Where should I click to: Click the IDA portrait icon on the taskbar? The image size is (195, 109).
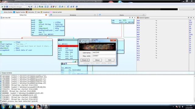pos(39,107)
